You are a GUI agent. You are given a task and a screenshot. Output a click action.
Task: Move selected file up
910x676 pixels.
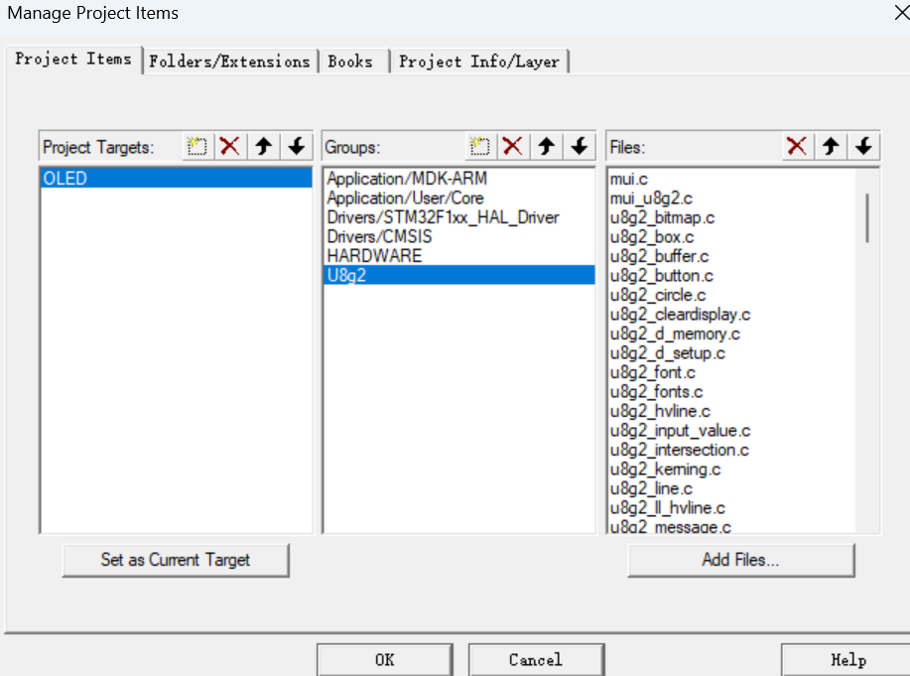pos(831,146)
